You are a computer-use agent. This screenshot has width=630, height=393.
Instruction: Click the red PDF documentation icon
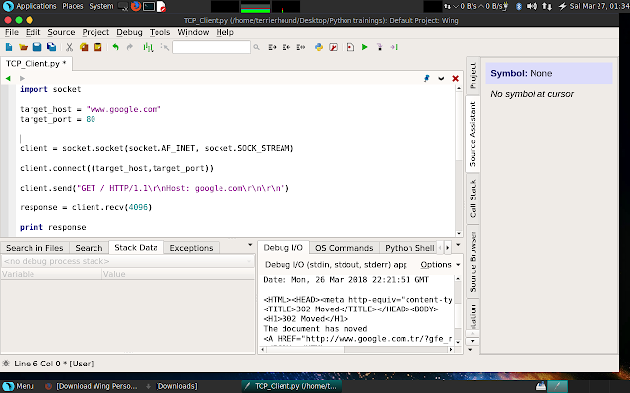coord(333,47)
